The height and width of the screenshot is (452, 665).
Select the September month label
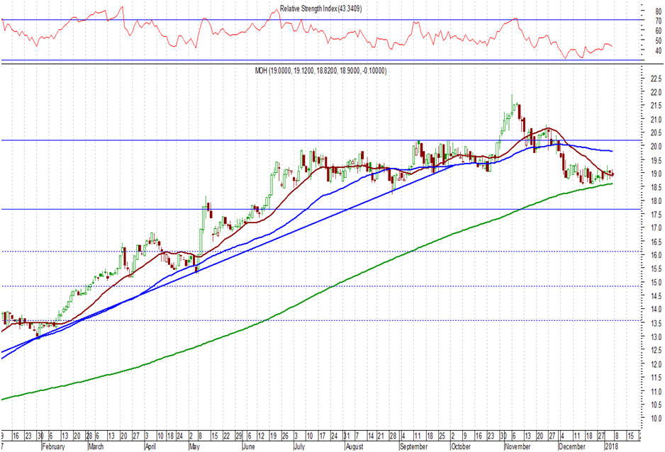click(413, 446)
